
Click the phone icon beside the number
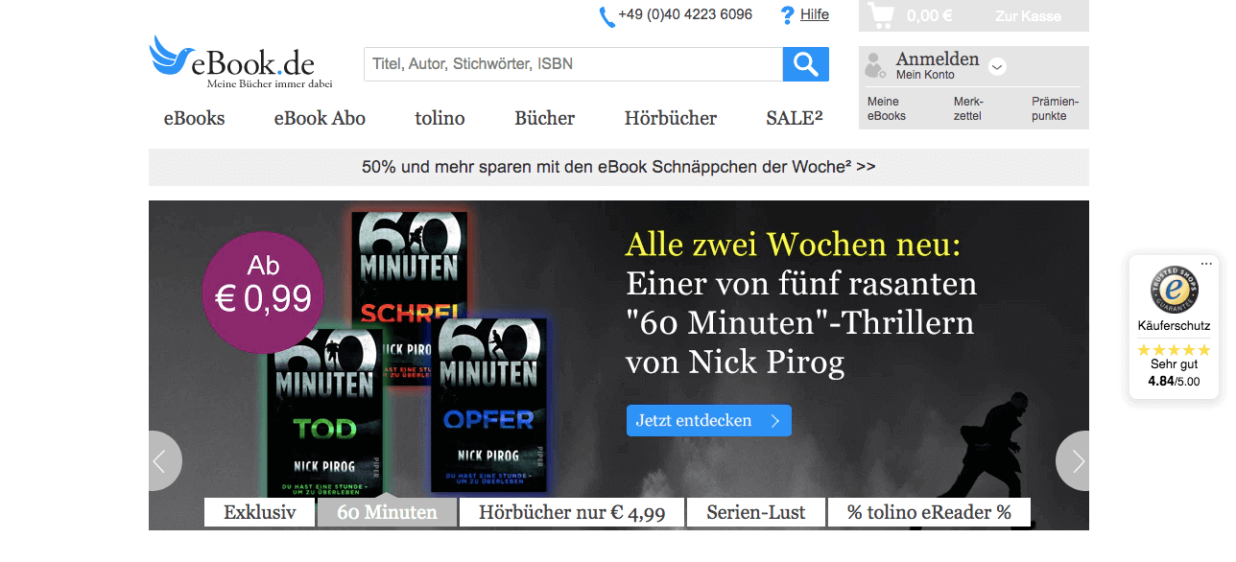point(606,16)
